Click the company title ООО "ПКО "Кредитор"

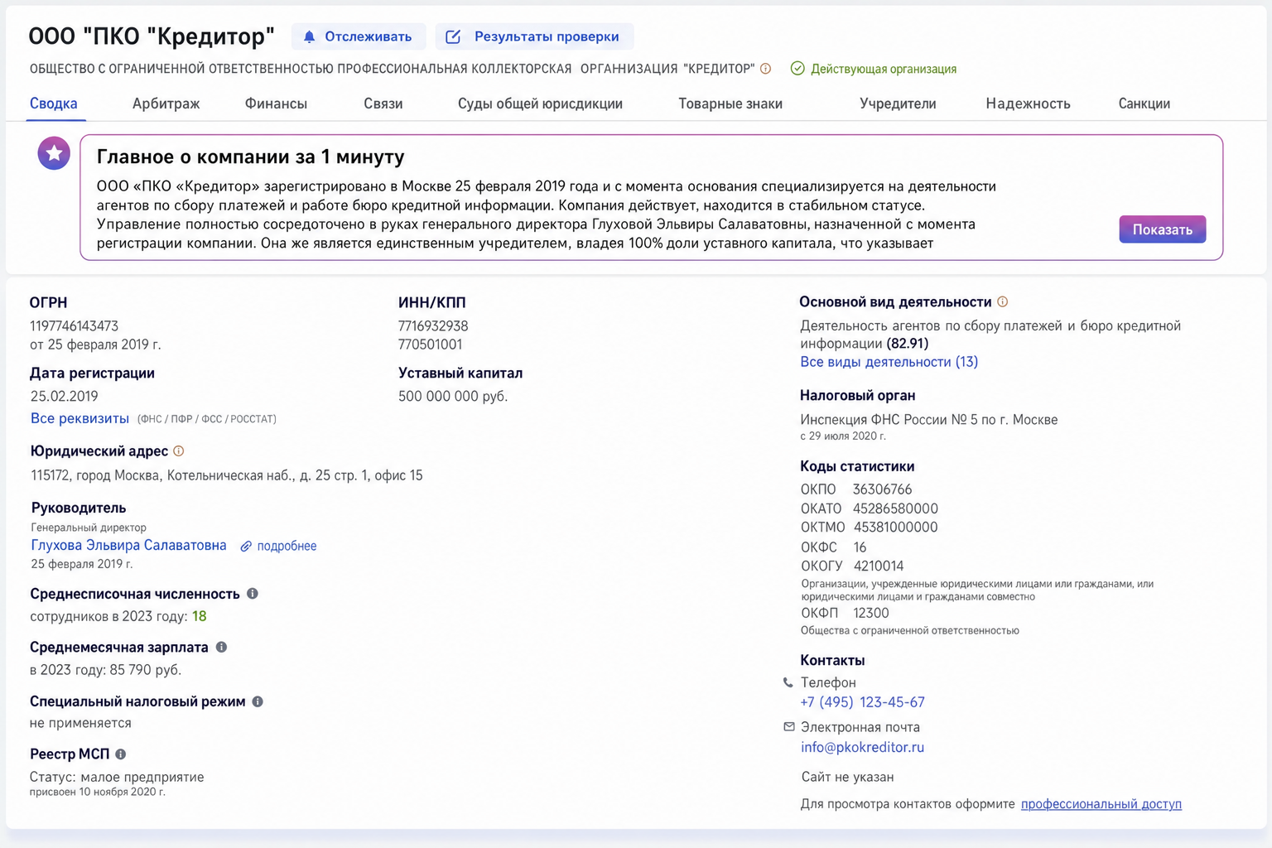point(152,36)
